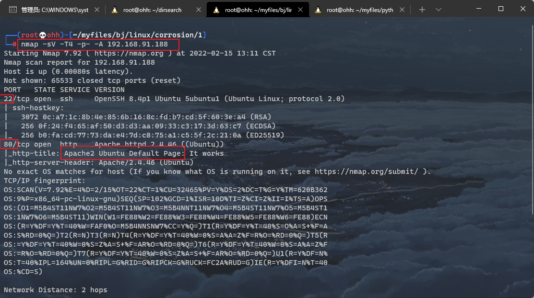Minimize the terminal window
Viewport: 534px width, 298px height.
point(479,9)
